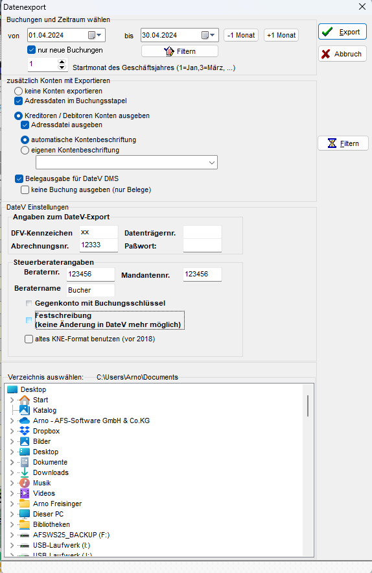372x573 pixels.
Task: Click the '+1 Monat' button
Action: [281, 35]
